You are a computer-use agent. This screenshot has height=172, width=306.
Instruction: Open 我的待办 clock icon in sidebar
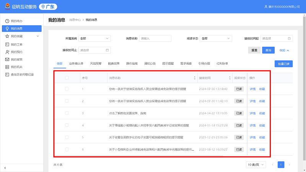click(x=7, y=21)
